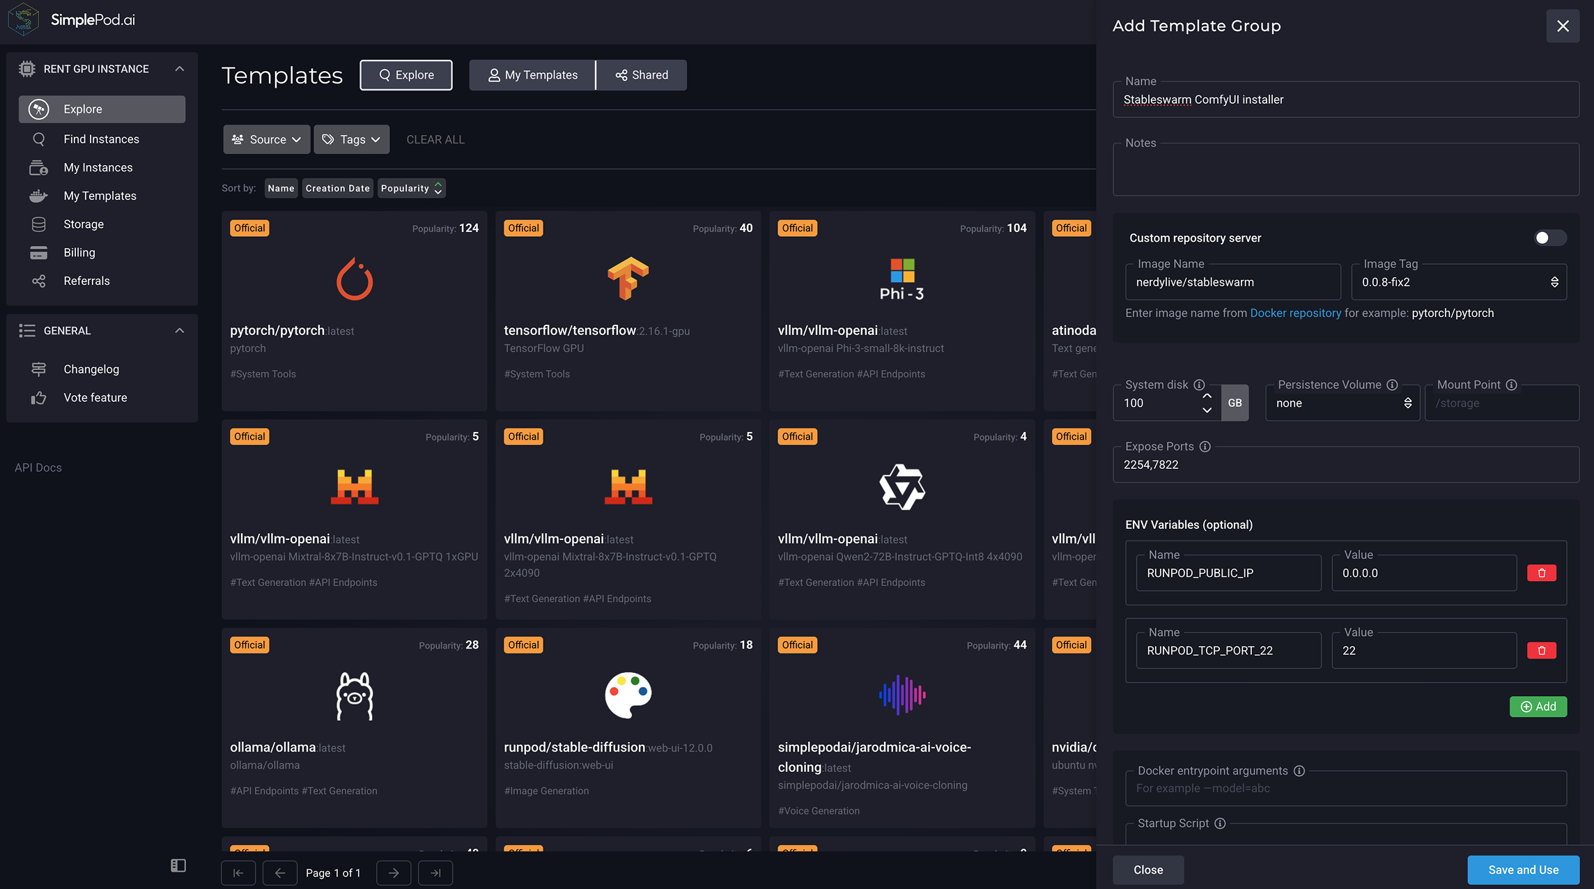Image resolution: width=1594 pixels, height=889 pixels.
Task: Open the Docker repository link
Action: point(1295,313)
